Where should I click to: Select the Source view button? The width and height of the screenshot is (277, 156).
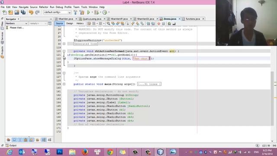click(59, 23)
